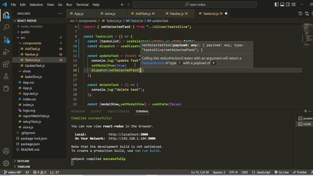This screenshot has width=313, height=176.
Task: Click the Prettier status bar item
Action: [300, 172]
